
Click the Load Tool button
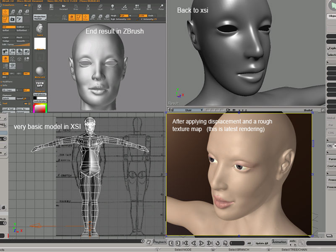[9, 109]
